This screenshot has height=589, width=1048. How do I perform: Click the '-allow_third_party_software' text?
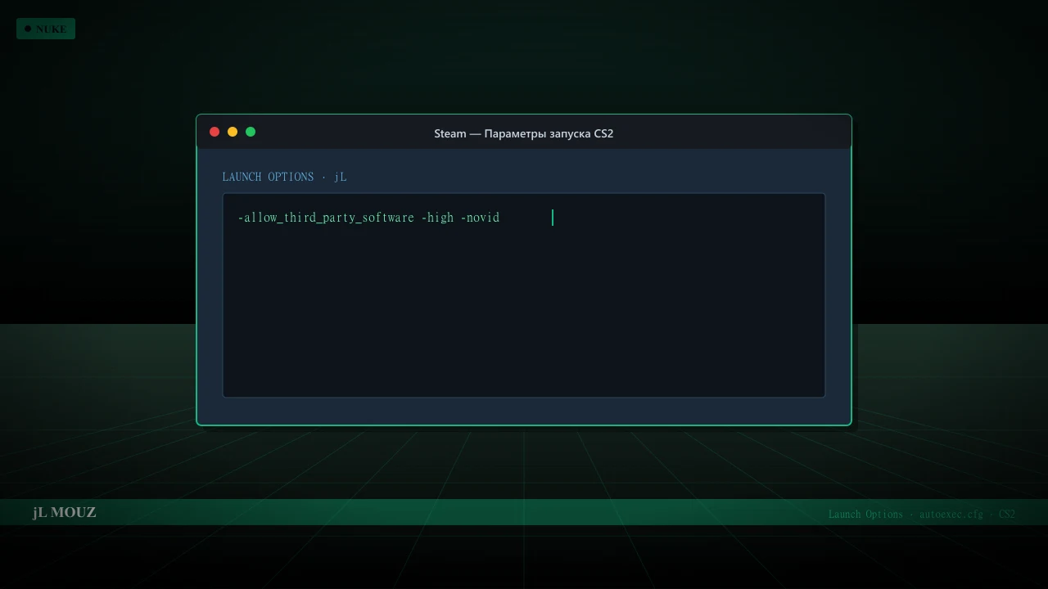click(326, 218)
